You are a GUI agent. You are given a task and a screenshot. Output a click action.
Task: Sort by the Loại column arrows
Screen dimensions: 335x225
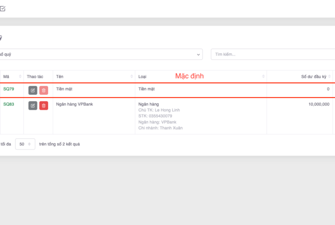pos(263,76)
